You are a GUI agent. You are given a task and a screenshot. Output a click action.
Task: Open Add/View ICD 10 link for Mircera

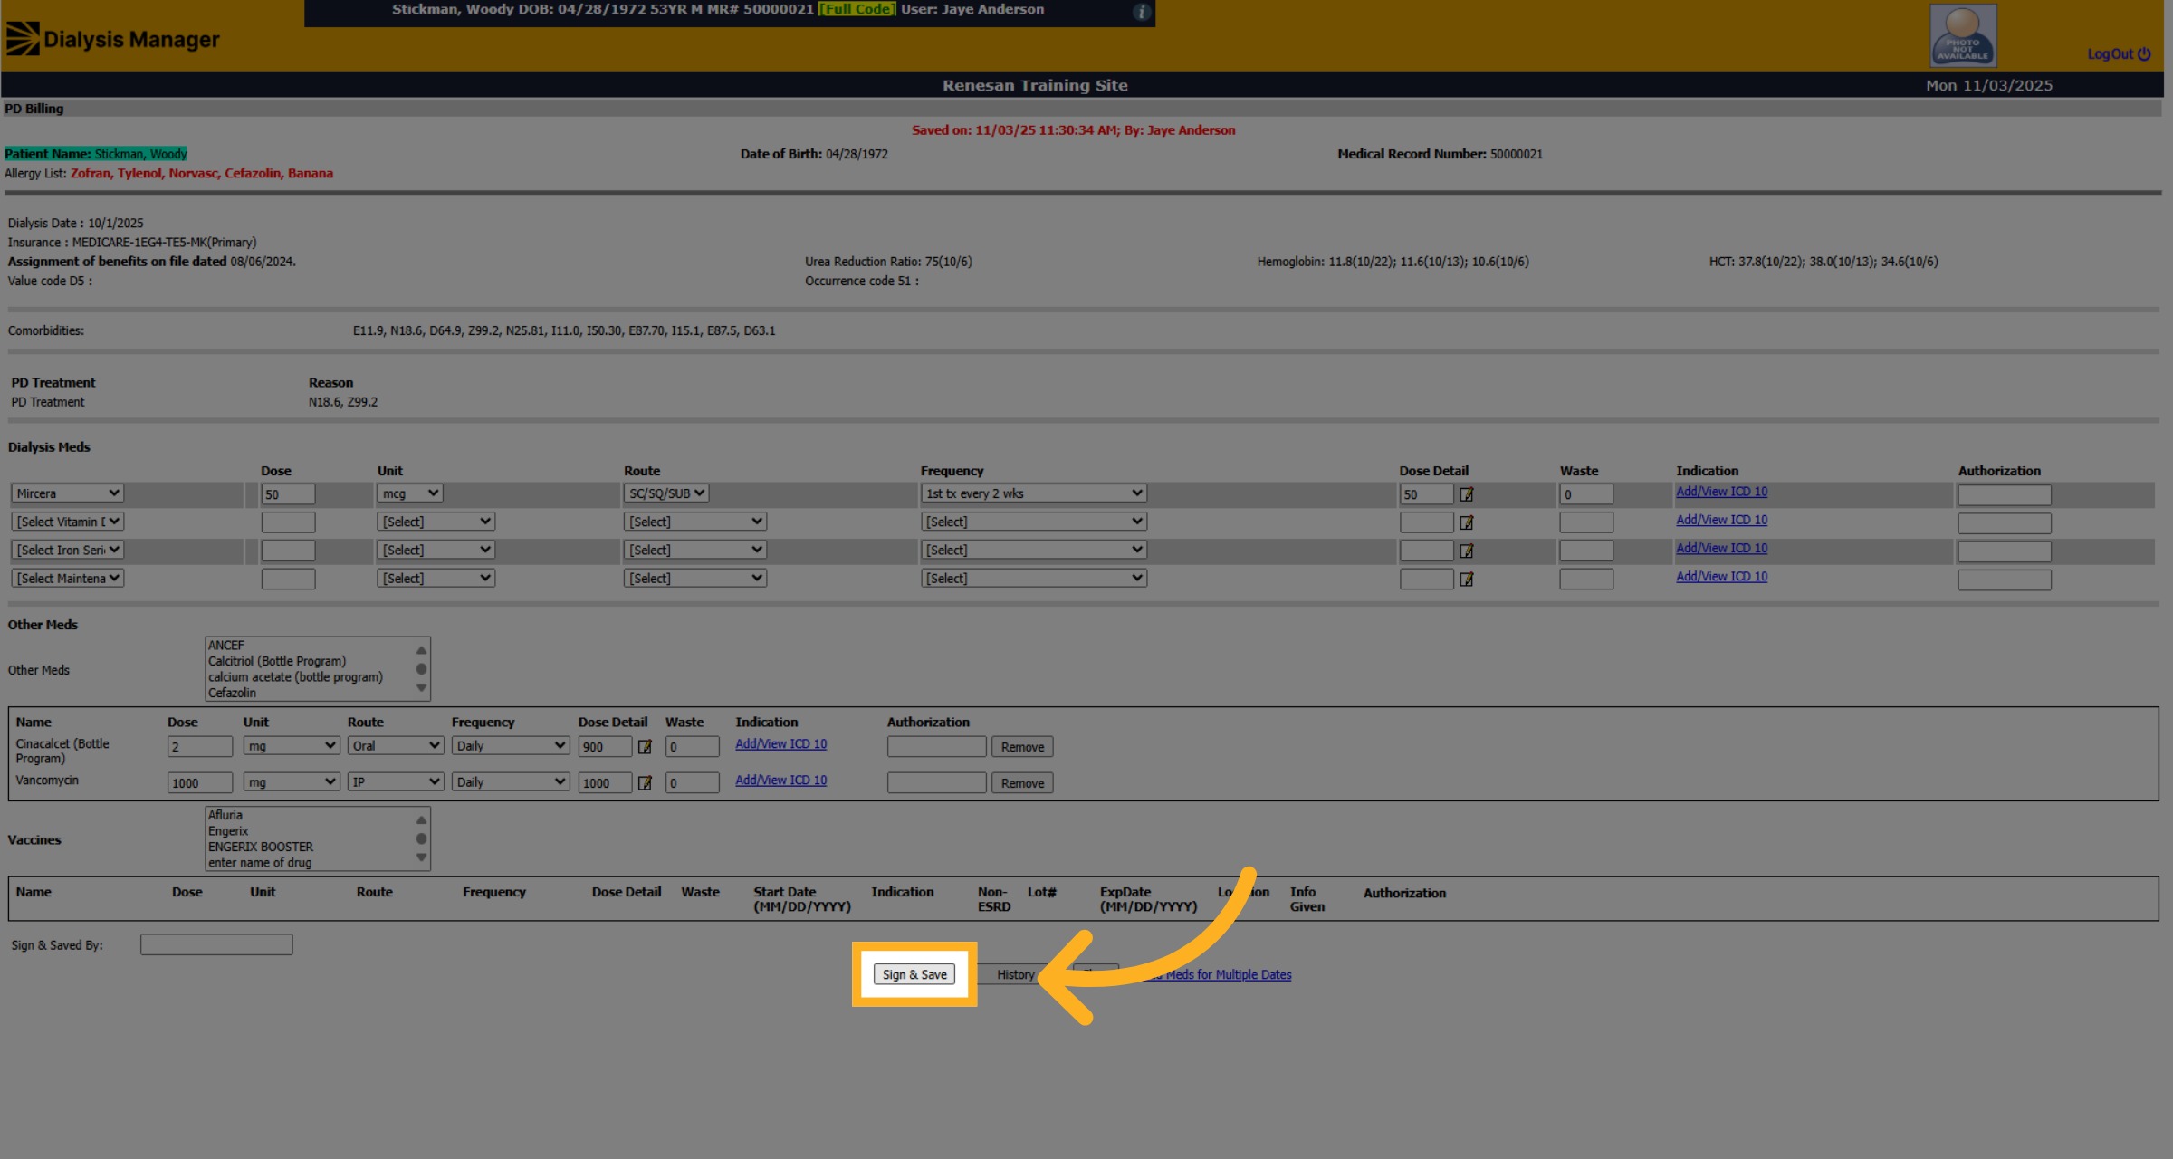pyautogui.click(x=1721, y=492)
